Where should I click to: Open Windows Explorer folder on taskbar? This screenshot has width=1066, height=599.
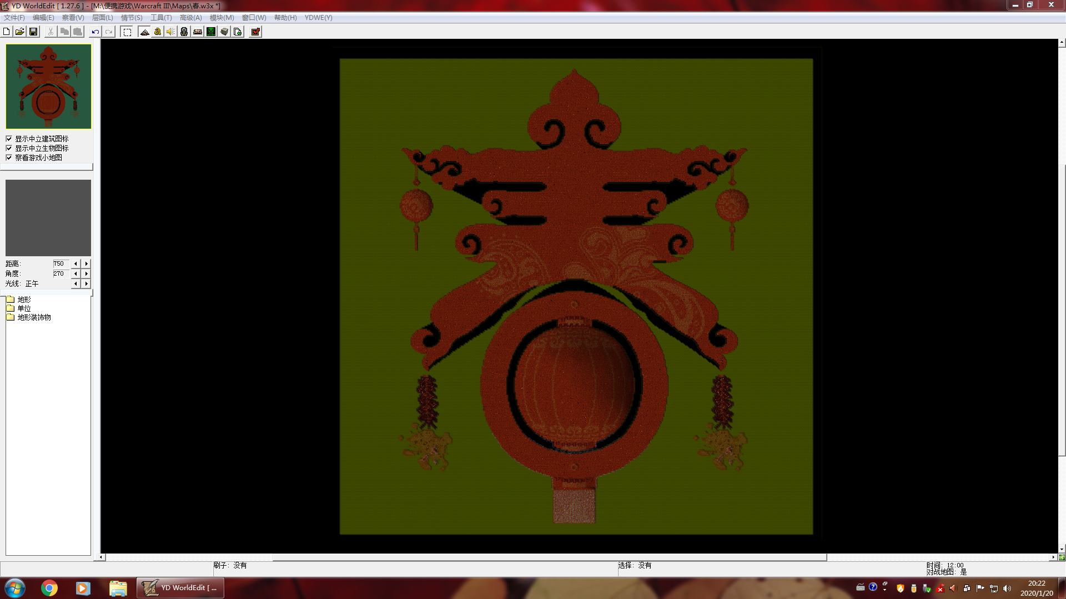point(118,588)
